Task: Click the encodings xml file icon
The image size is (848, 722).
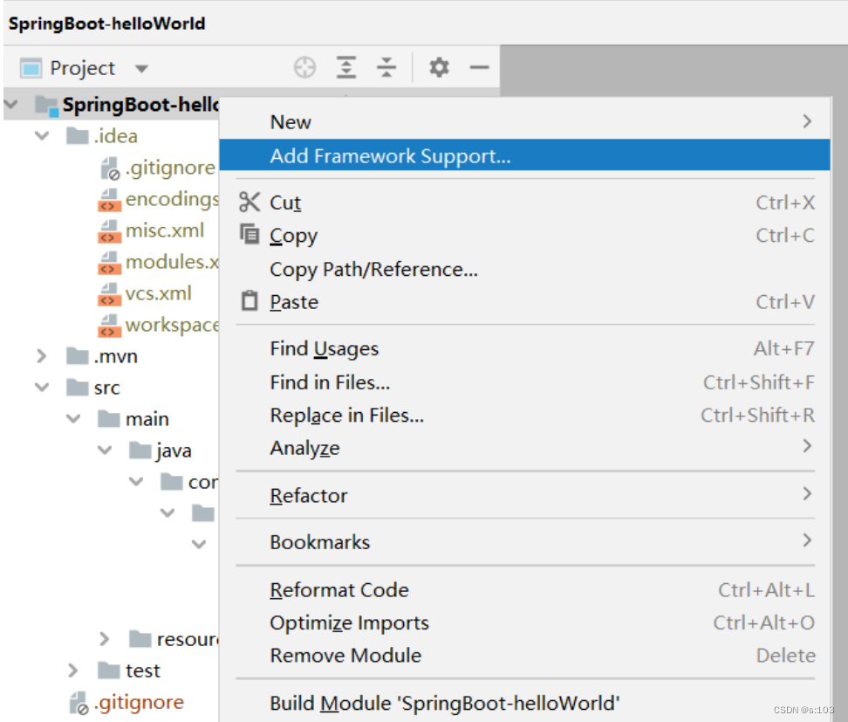Action: [109, 199]
